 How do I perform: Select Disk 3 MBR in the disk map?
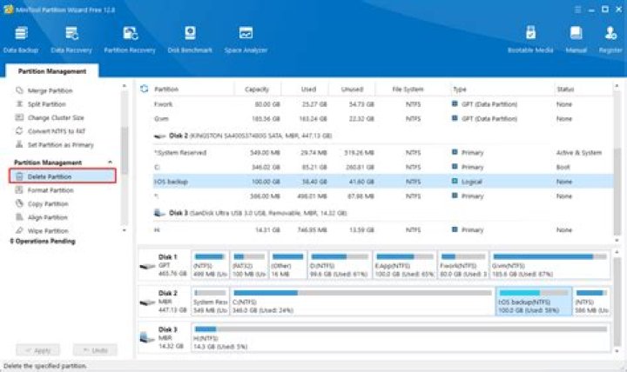coord(164,337)
